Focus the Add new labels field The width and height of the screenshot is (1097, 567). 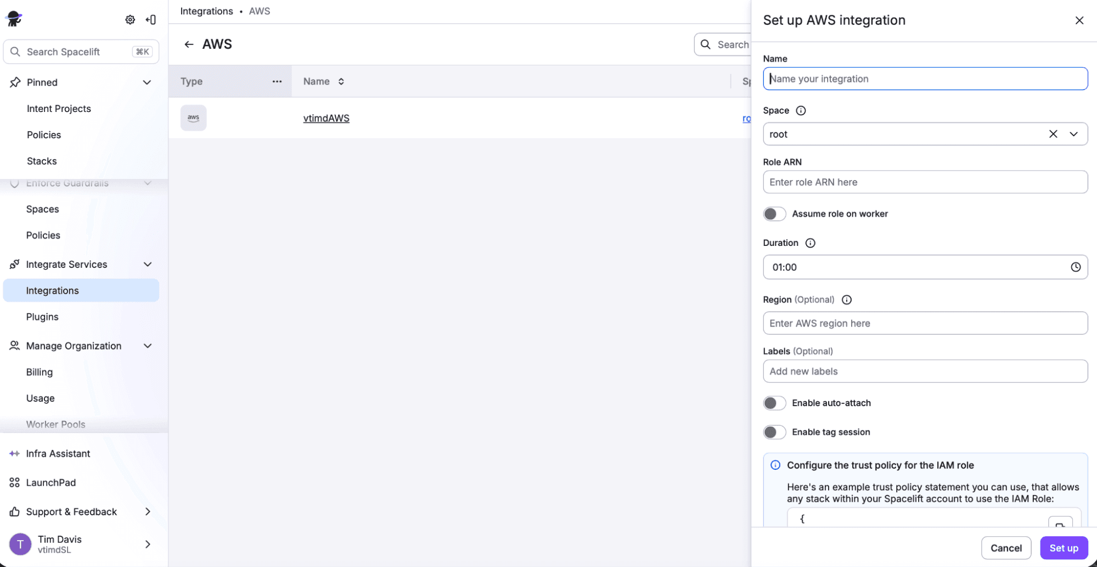(x=925, y=371)
